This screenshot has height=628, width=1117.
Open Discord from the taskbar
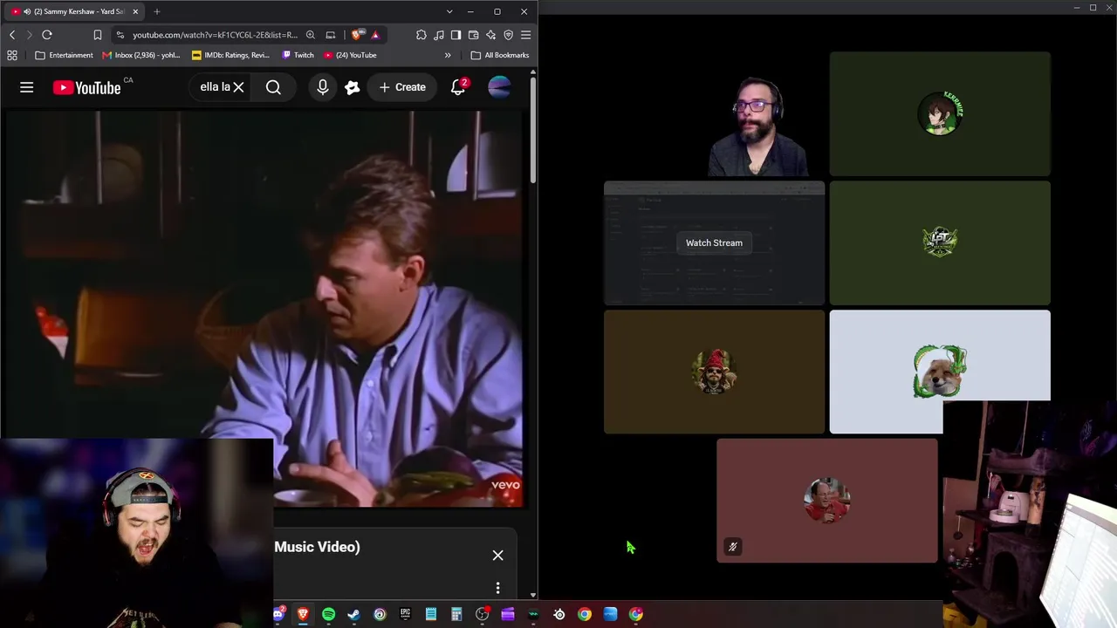pos(278,615)
